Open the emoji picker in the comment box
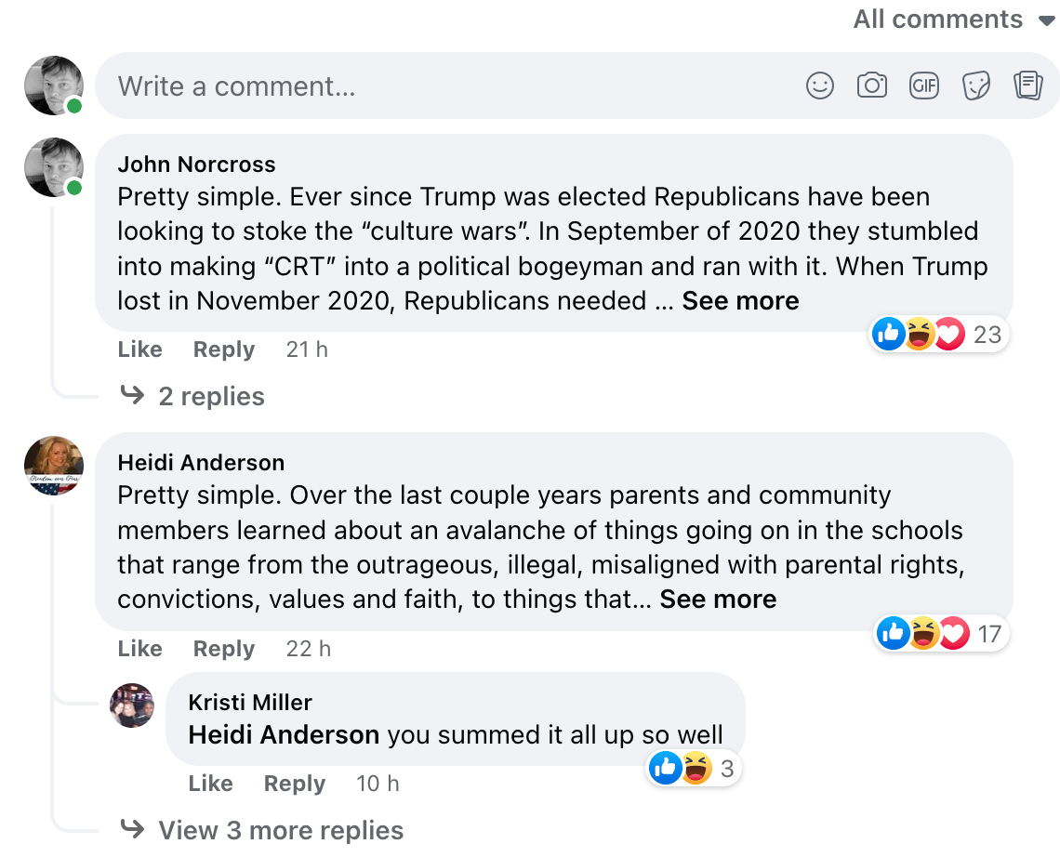This screenshot has width=1060, height=857. (x=819, y=86)
